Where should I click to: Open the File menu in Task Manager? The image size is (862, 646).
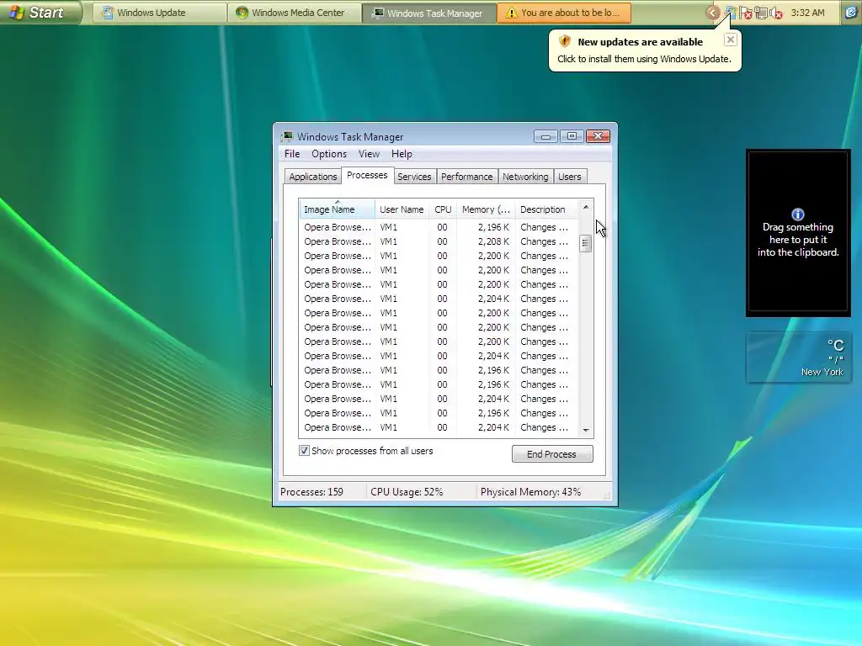click(292, 155)
